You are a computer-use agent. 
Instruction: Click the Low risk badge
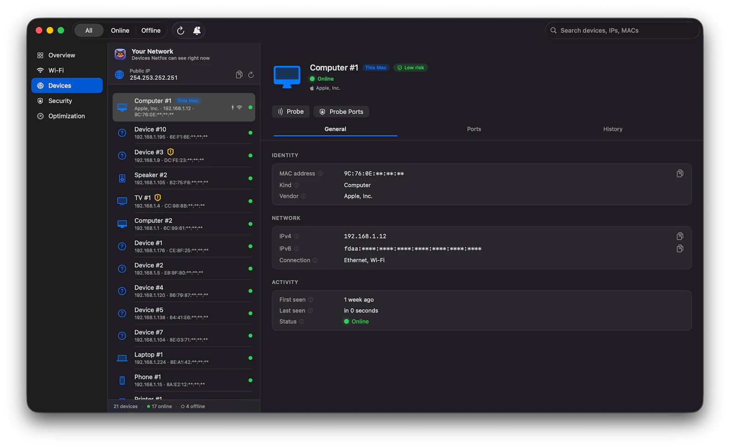coord(411,68)
